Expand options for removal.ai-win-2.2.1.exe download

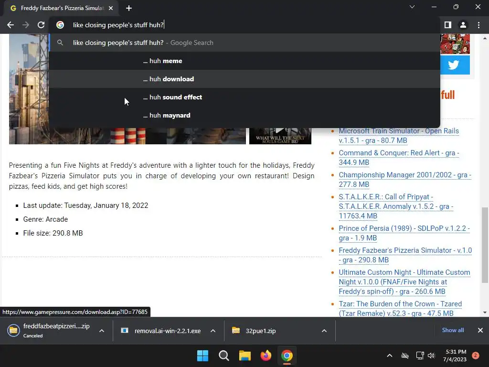(213, 331)
